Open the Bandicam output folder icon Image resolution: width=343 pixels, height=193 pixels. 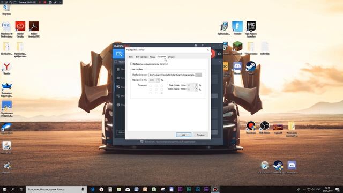(196, 45)
